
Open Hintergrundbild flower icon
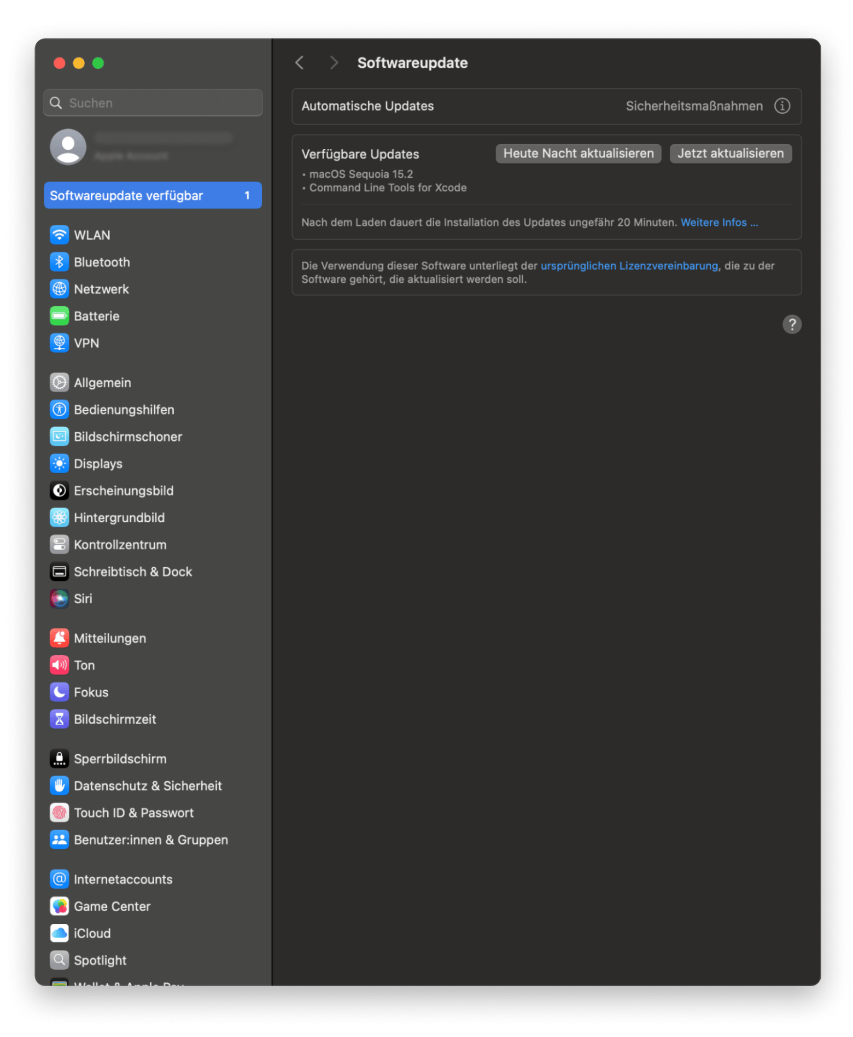[59, 516]
